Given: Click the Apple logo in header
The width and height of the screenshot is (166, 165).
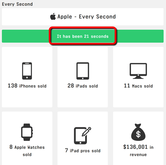Looking at the screenshot, I should pos(53,16).
